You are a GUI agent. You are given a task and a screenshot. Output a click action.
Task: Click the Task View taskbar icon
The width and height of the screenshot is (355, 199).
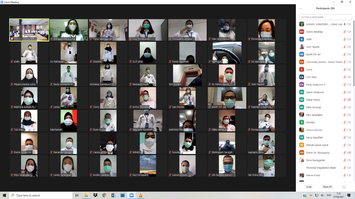(77, 195)
